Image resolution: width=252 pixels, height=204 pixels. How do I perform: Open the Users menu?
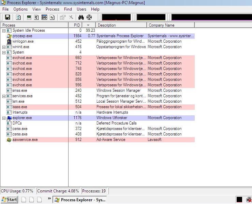(x=81, y=9)
